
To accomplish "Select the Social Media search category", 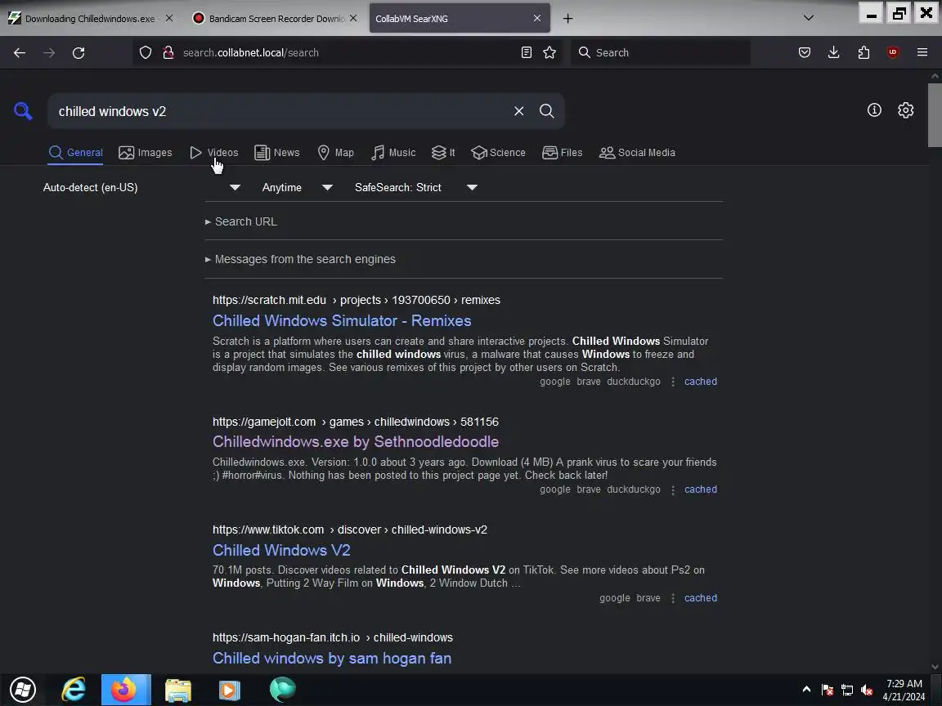I will pyautogui.click(x=638, y=153).
